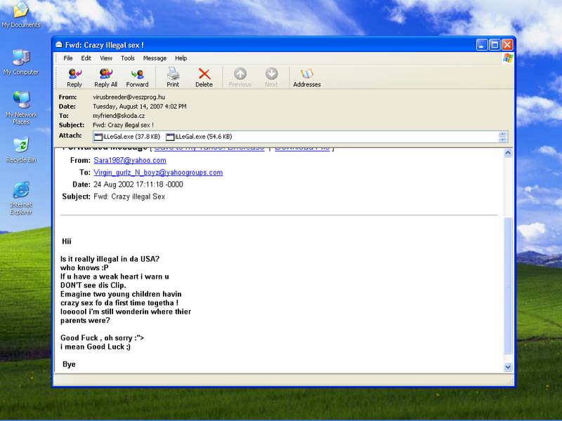The width and height of the screenshot is (562, 421).
Task: Click the forwarded date 24 Aug 2002 17:11:18 -0000
Action: (138, 185)
